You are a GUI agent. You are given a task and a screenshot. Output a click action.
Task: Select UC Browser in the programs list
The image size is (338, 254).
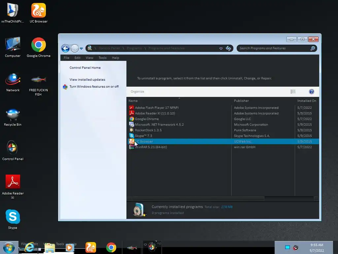[x=223, y=141]
